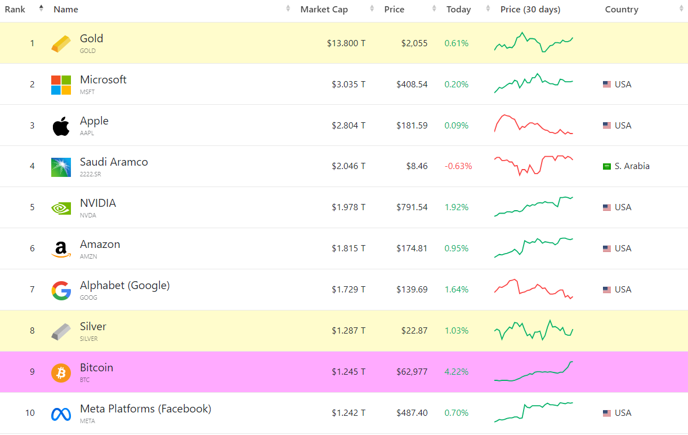Sort table by Rank column arrows
This screenshot has height=435, width=688.
[41, 8]
